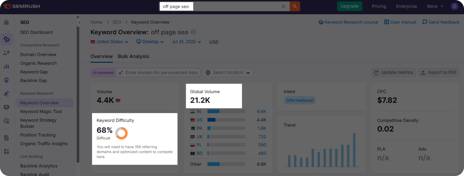
Task: Open the apps grid rail icon
Action: 6,151
